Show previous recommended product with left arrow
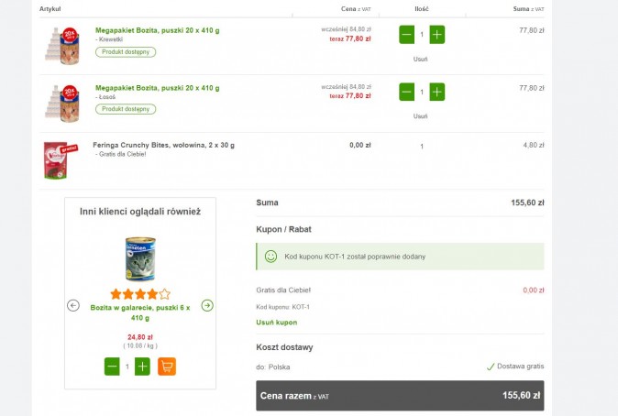 73,305
